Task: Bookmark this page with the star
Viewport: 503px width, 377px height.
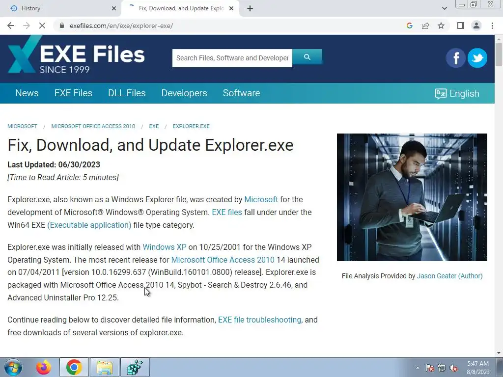Action: (441, 26)
